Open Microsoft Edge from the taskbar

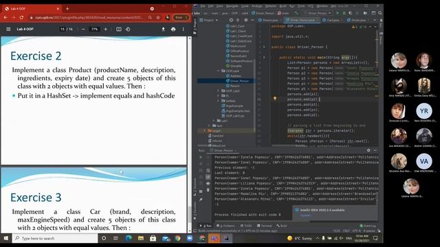click(129, 238)
